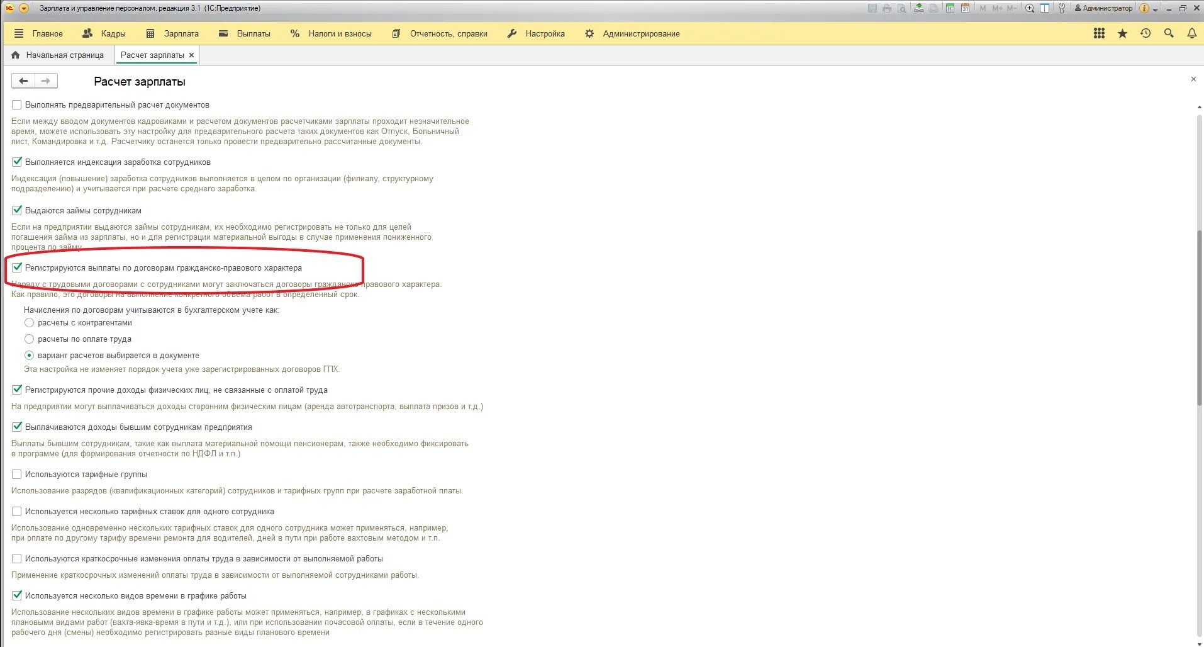Viewport: 1204px width, 647px height.
Task: Click the search magnifier icon
Action: [x=1169, y=33]
